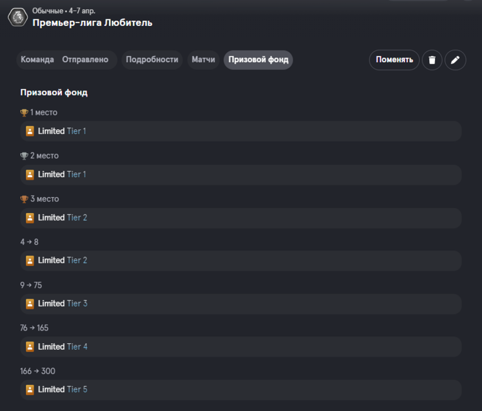Open the Подробности tab

[152, 60]
